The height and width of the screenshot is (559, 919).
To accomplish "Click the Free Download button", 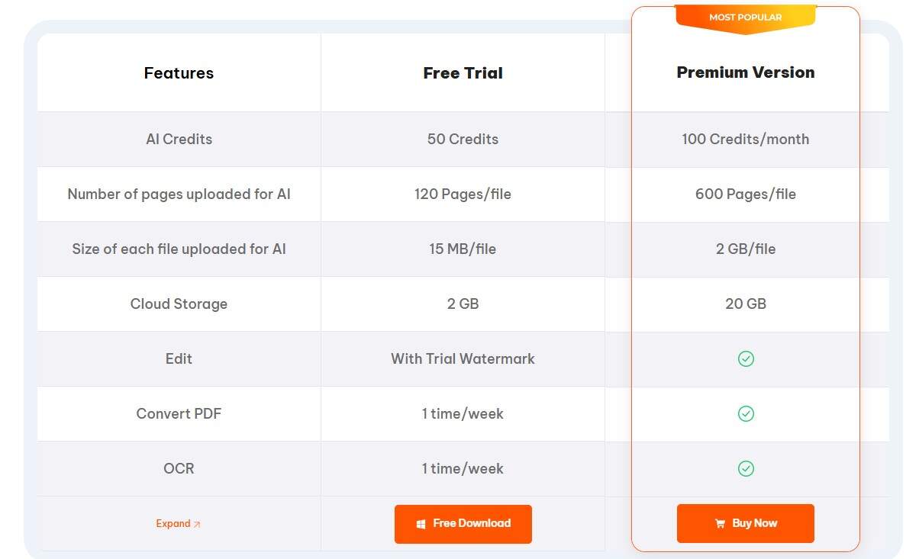I will pyautogui.click(x=463, y=524).
